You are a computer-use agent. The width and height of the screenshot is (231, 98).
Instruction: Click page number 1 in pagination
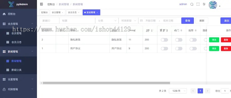tap(200, 91)
